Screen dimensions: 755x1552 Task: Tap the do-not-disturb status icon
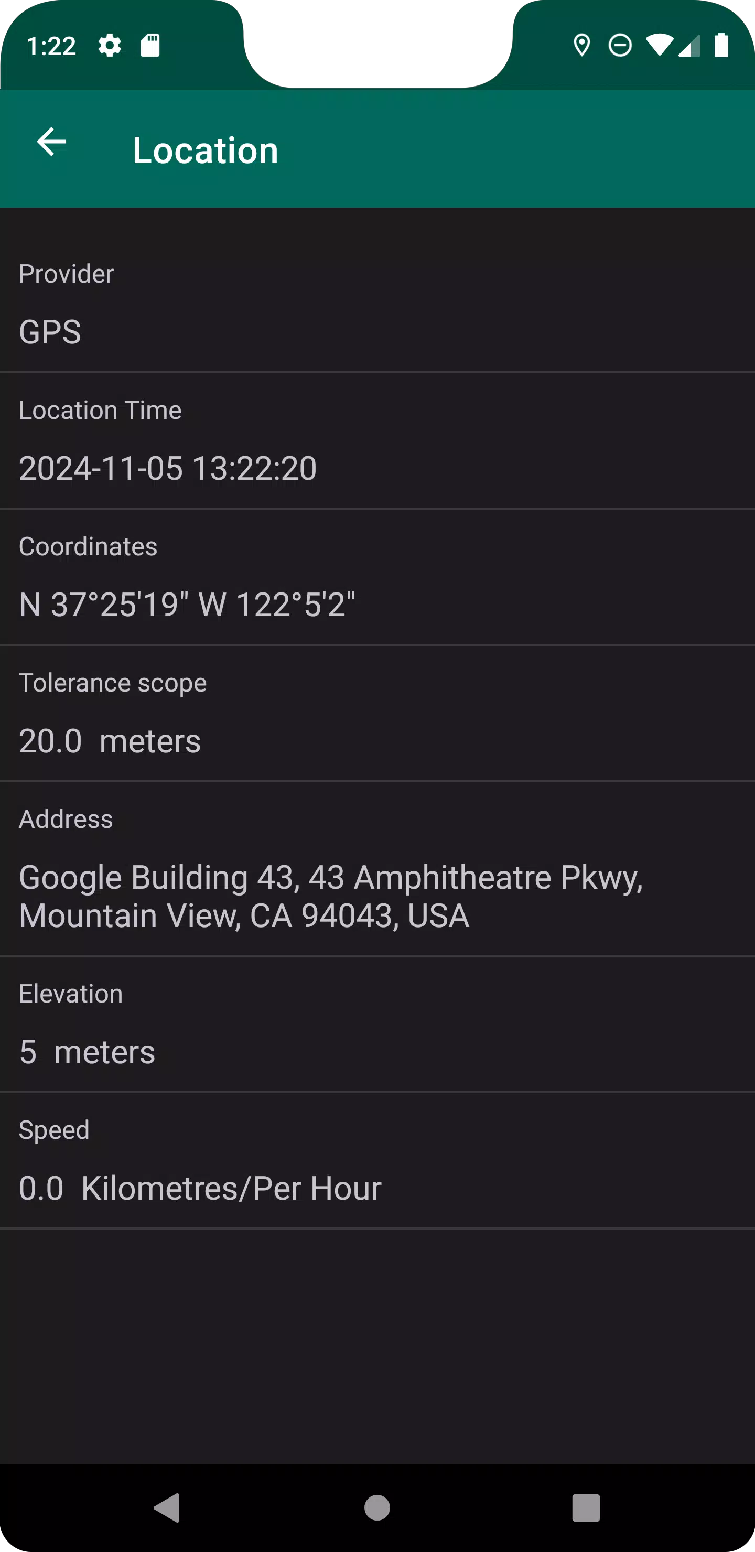point(620,45)
